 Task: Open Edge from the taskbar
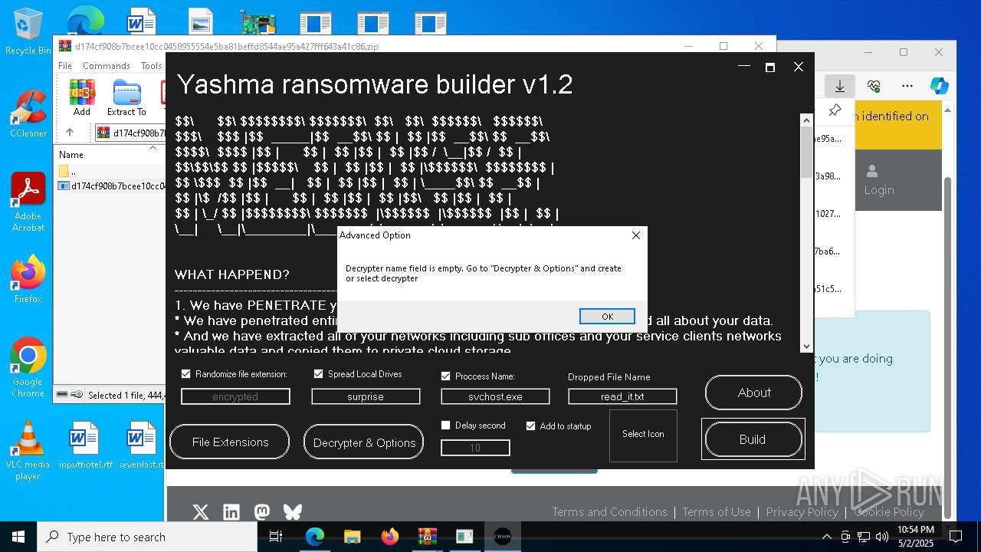click(x=314, y=537)
